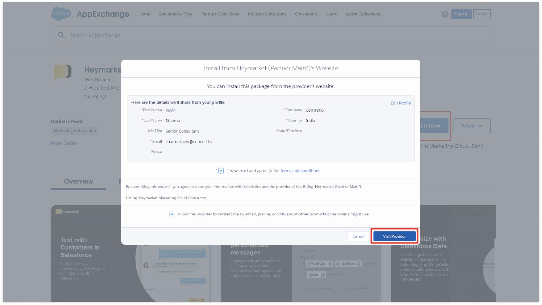This screenshot has width=542, height=305.
Task: Click the Salesforce cloud logo
Action: pos(61,14)
